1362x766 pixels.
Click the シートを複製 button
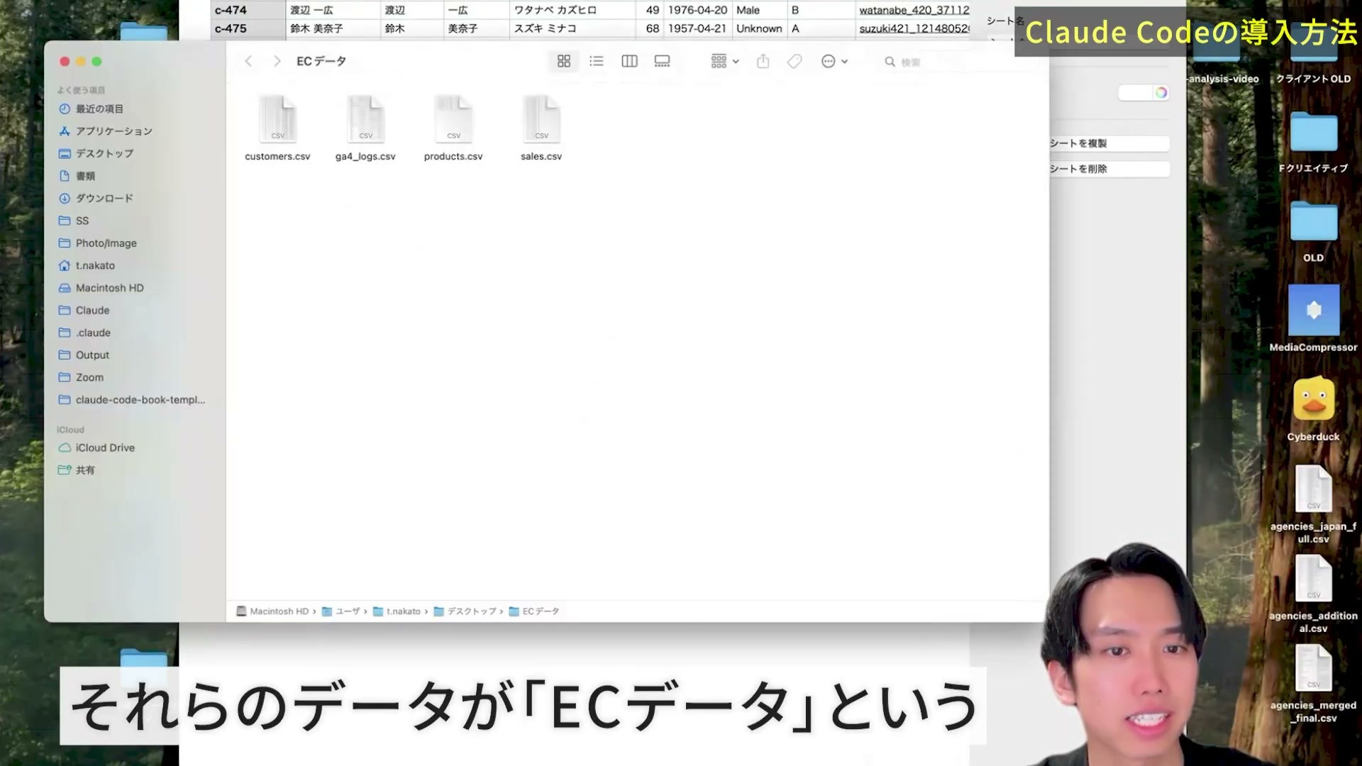1108,143
